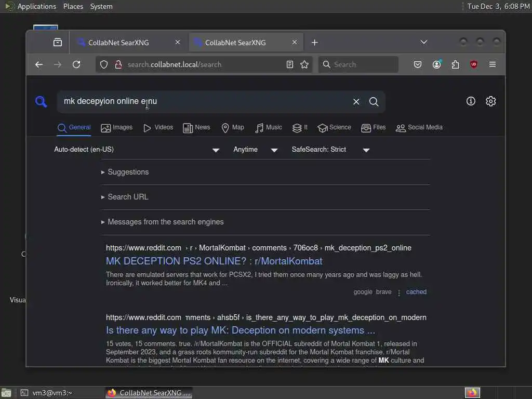Click the Firefox workspace switcher thumbnail
This screenshot has height=399, width=532.
472,393
